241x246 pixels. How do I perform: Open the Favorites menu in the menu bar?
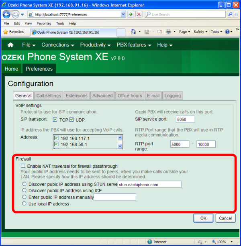point(44,23)
